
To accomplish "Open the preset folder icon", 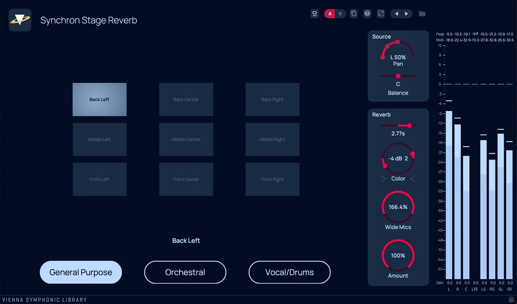I will (x=422, y=14).
